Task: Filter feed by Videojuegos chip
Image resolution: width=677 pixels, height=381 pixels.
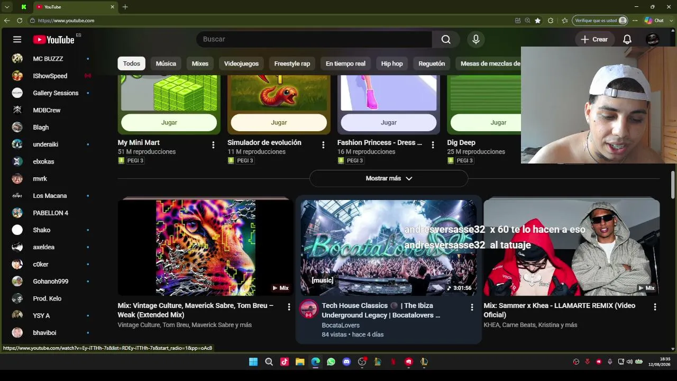Action: 241,63
